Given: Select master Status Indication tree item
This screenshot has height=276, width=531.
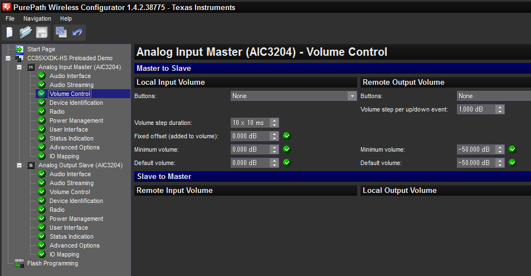Looking at the screenshot, I should [71, 138].
